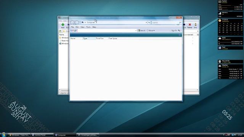Click the volume icon in system tray
The image size is (244, 137).
235,135
